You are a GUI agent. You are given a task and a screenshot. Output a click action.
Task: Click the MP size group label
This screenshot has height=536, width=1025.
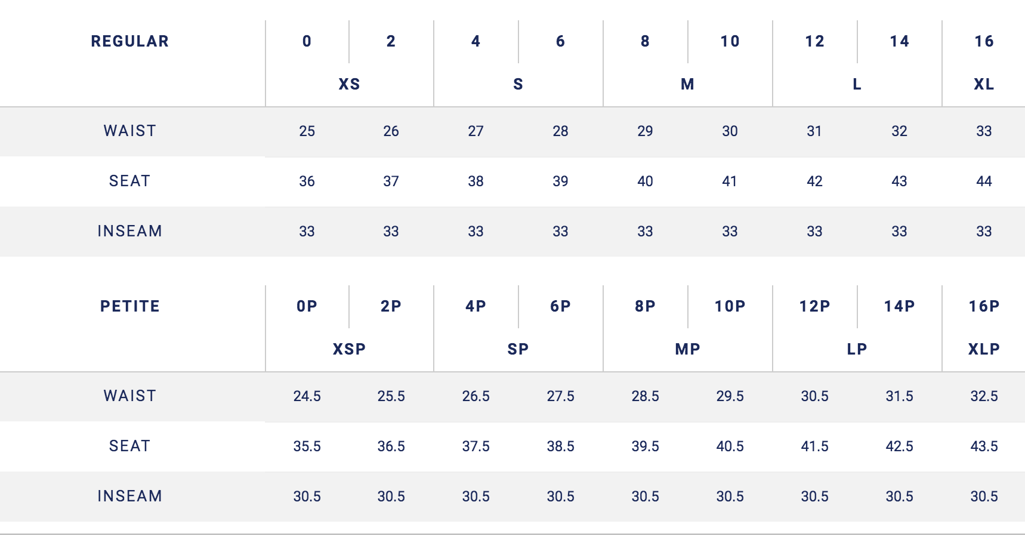(x=687, y=349)
